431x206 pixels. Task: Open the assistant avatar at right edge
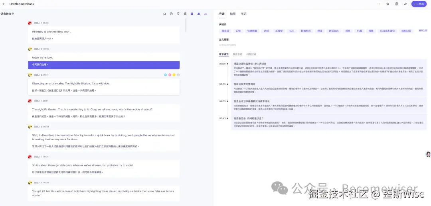(x=428, y=155)
